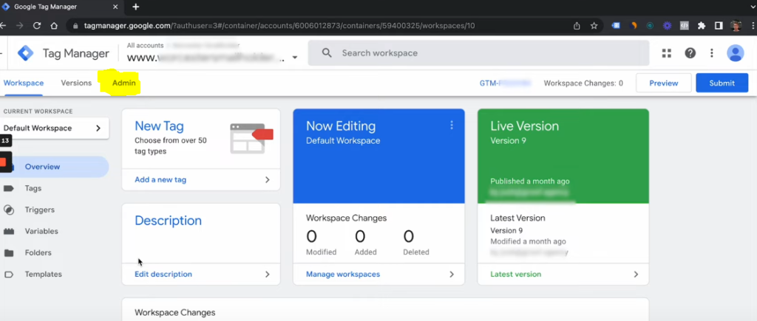This screenshot has width=757, height=321.
Task: Go to browser home icon
Action: tap(54, 26)
